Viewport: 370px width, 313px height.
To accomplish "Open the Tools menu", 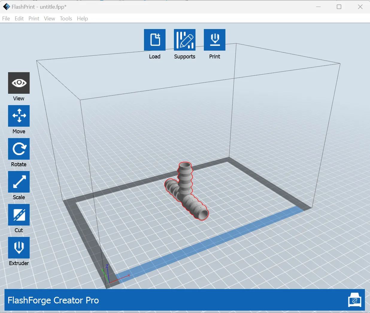I will tap(66, 19).
